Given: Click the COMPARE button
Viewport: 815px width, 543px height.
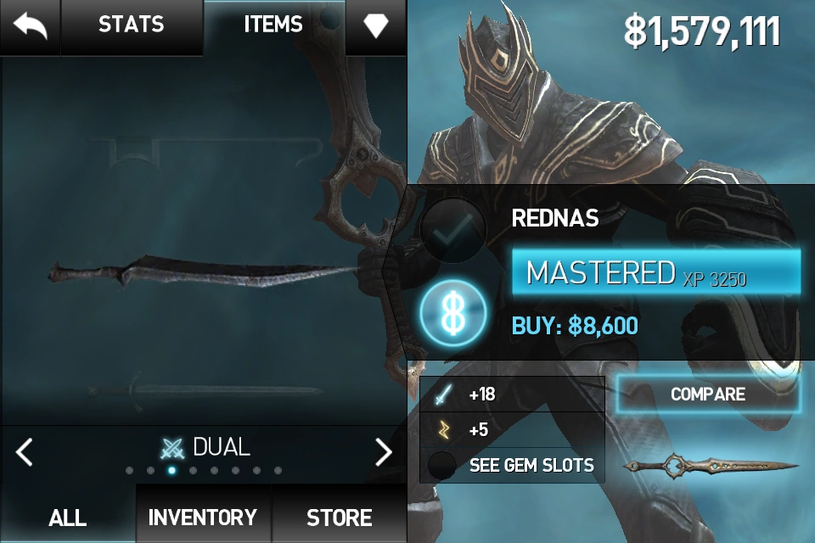Looking at the screenshot, I should (708, 394).
